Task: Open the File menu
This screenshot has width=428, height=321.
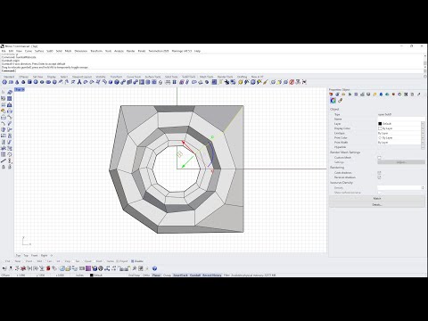Action: tap(4, 51)
